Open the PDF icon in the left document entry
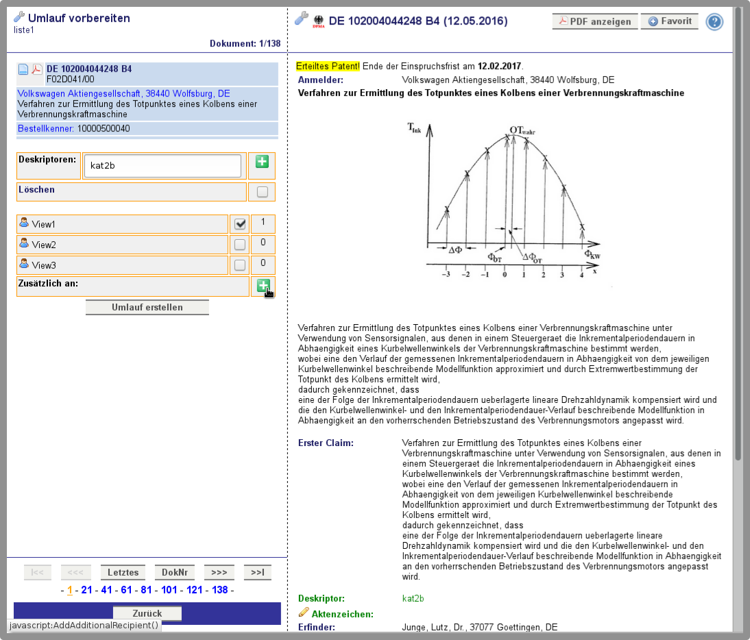This screenshot has width=750, height=640. [36, 69]
